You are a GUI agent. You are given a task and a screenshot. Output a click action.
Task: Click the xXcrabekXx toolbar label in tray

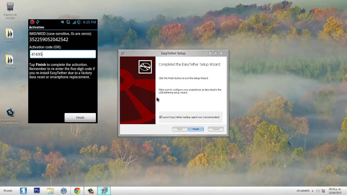click(x=303, y=191)
